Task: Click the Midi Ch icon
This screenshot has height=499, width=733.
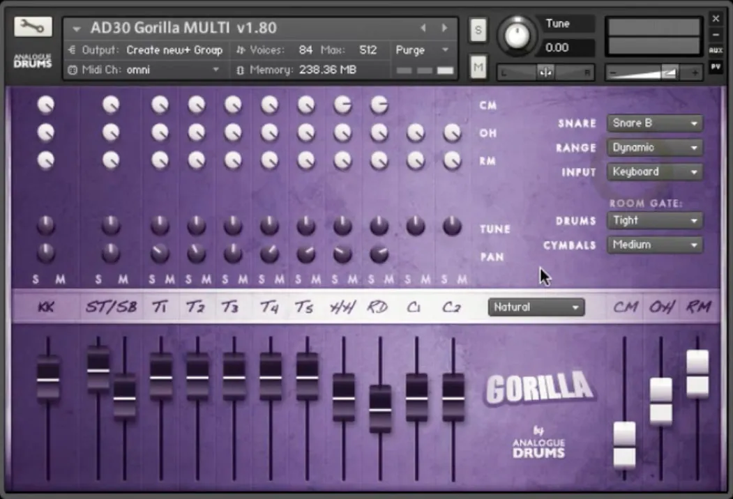Action: pos(73,70)
